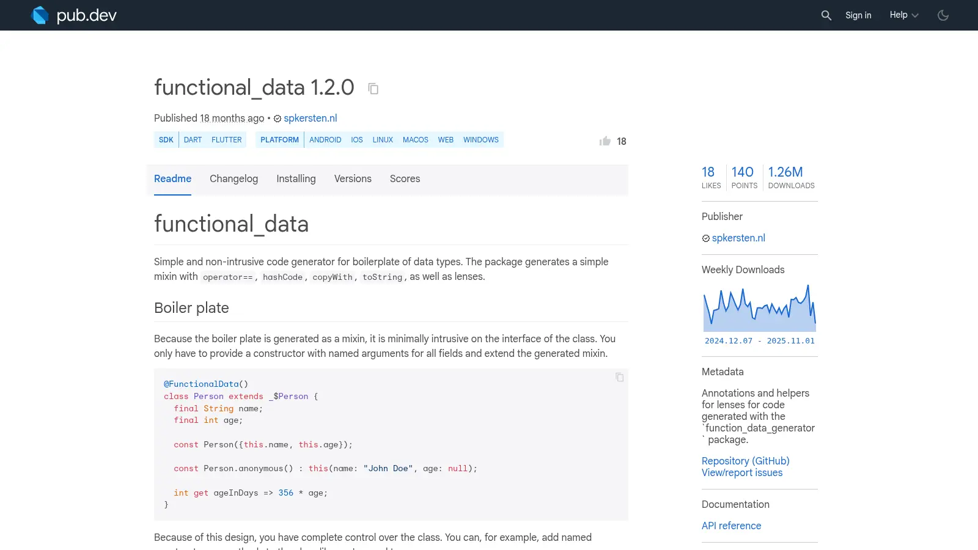Screen dimensions: 978x550
Task: Open spkersten.nl in the Publisher sidebar section
Action: [738, 238]
